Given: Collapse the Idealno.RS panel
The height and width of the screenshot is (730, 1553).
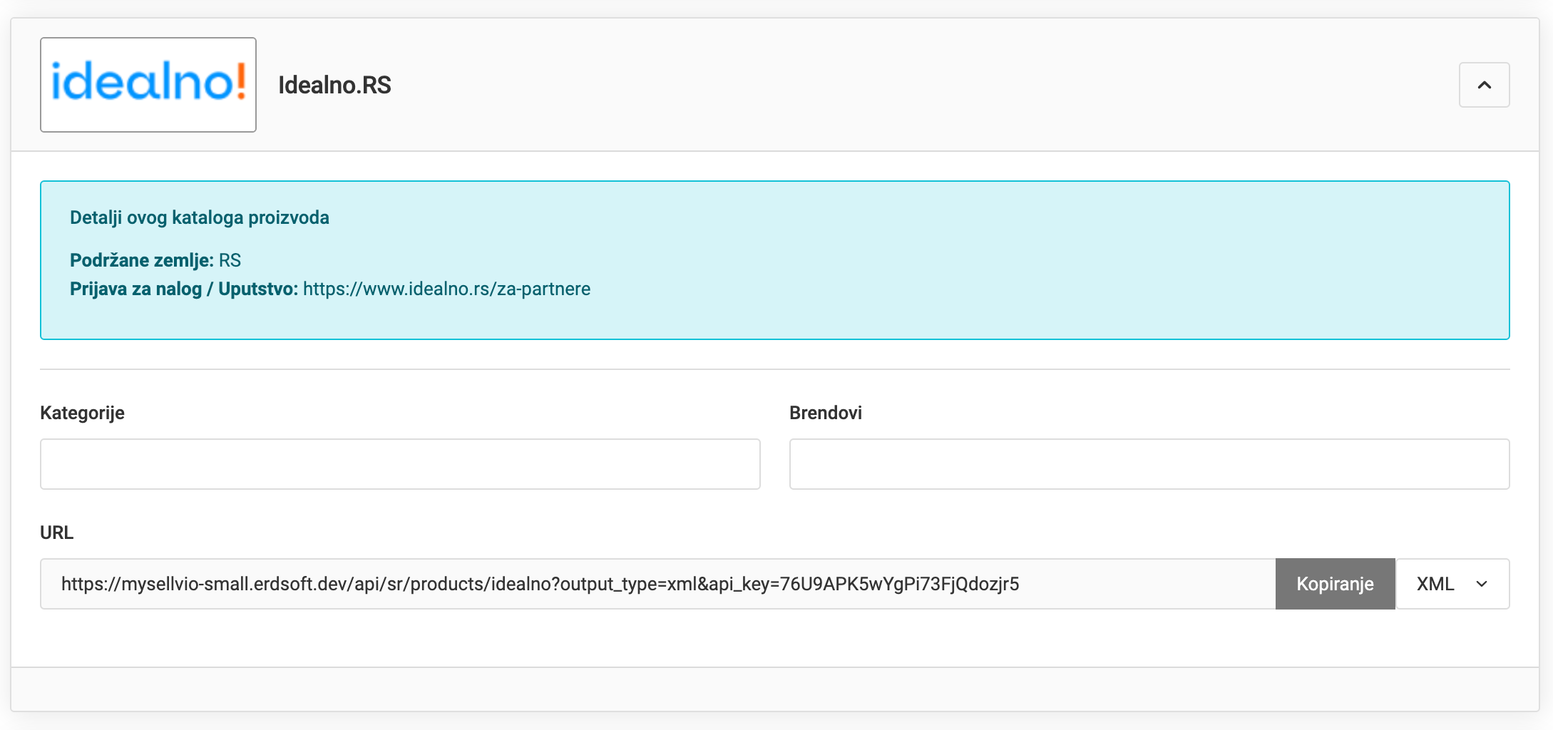Looking at the screenshot, I should coord(1484,85).
